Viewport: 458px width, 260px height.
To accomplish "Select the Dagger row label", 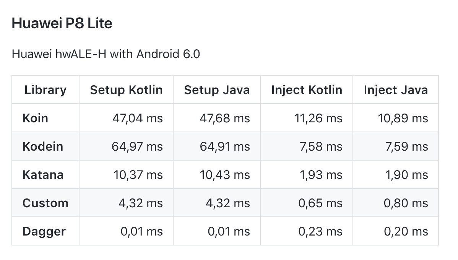I will tap(44, 231).
